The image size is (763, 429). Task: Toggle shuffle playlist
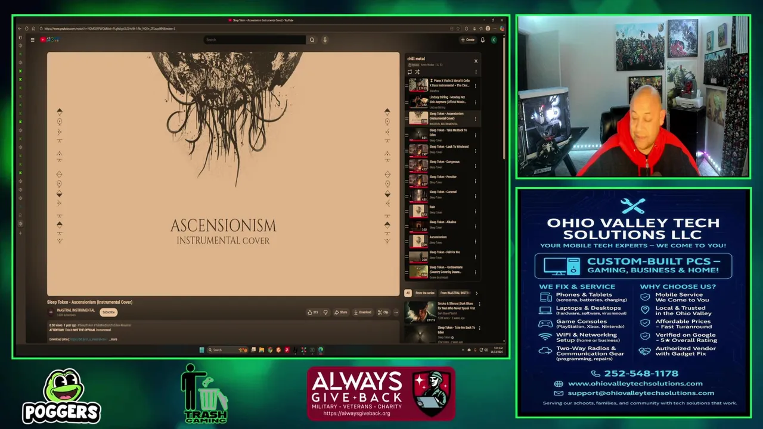[417, 72]
